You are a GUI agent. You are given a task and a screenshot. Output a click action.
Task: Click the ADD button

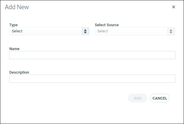tap(138, 98)
